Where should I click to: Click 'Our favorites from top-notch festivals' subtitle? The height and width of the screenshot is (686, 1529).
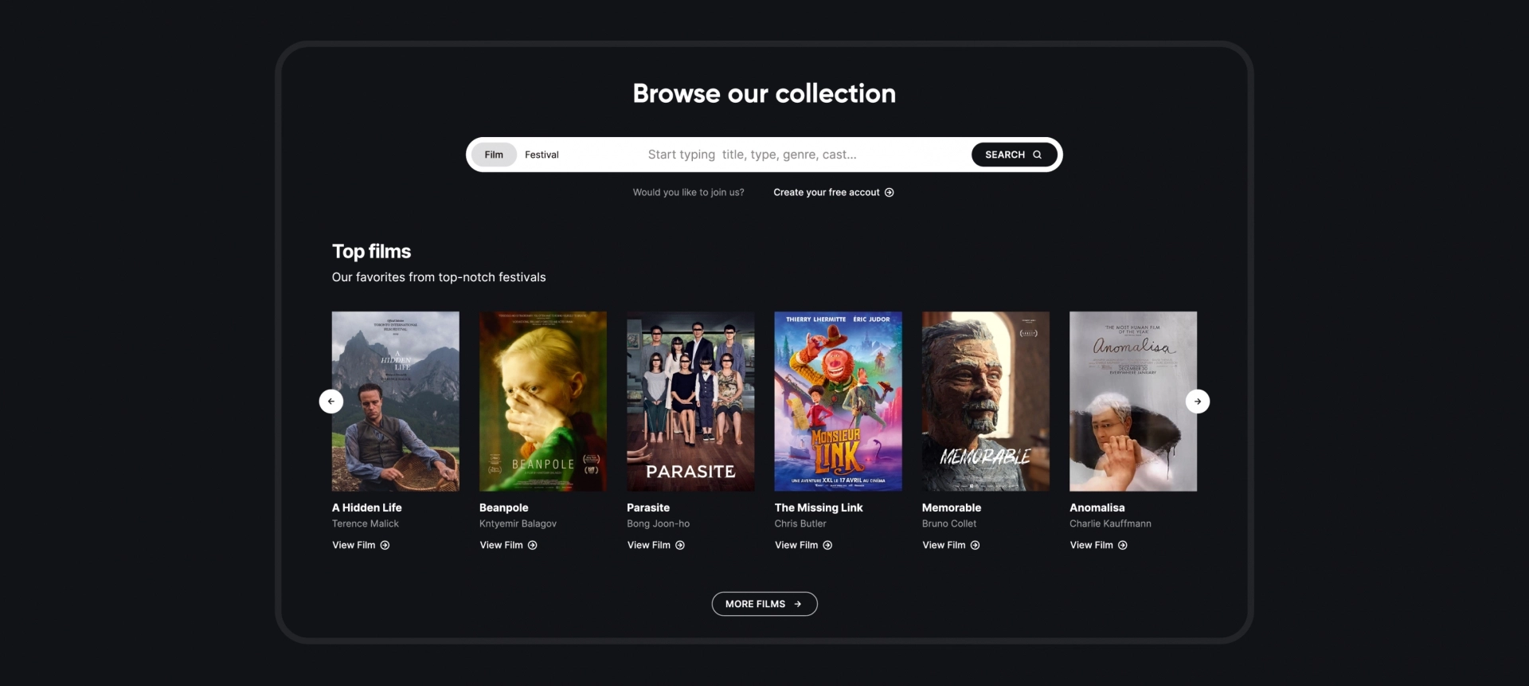coord(439,277)
